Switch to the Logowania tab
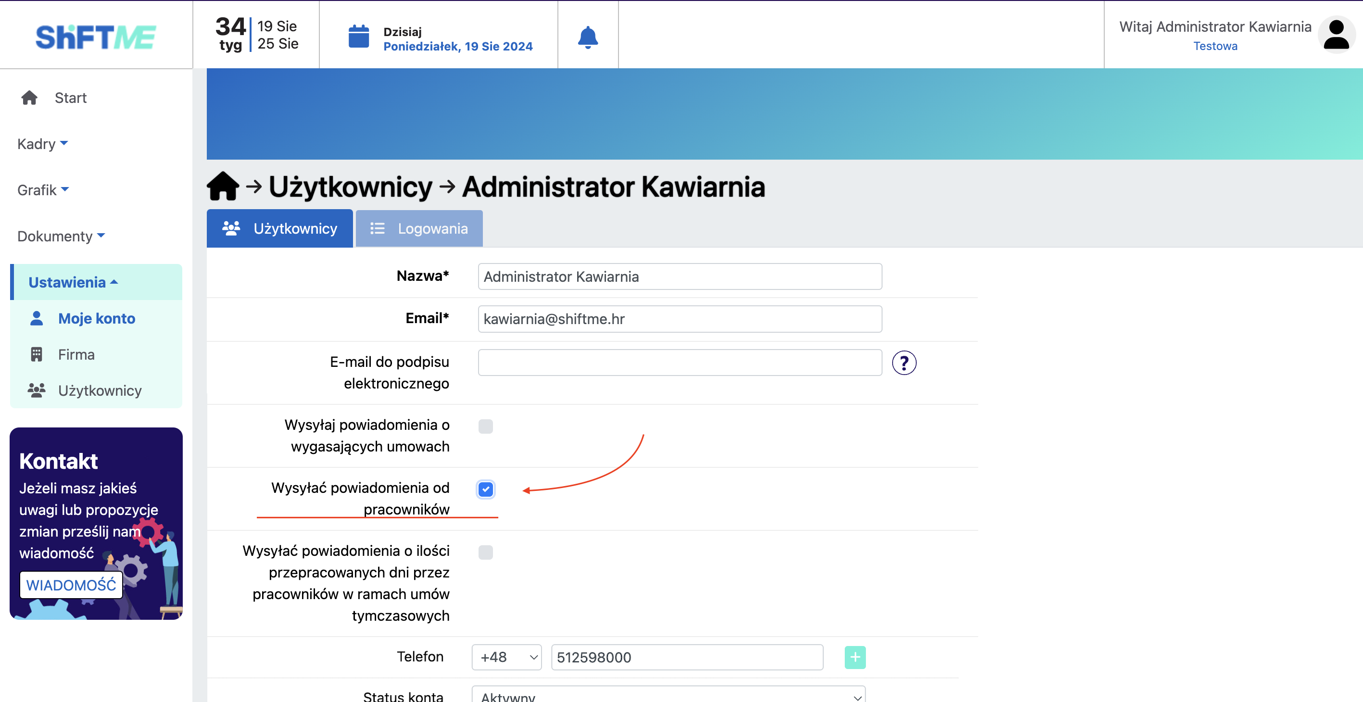The width and height of the screenshot is (1363, 702). tap(419, 228)
